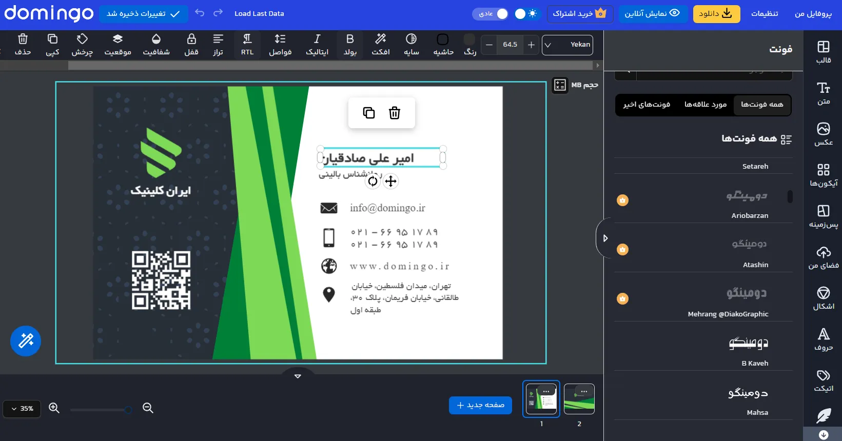This screenshot has height=441, width=842.
Task: Open the file size (حجم MB) calculator icon
Action: (560, 85)
